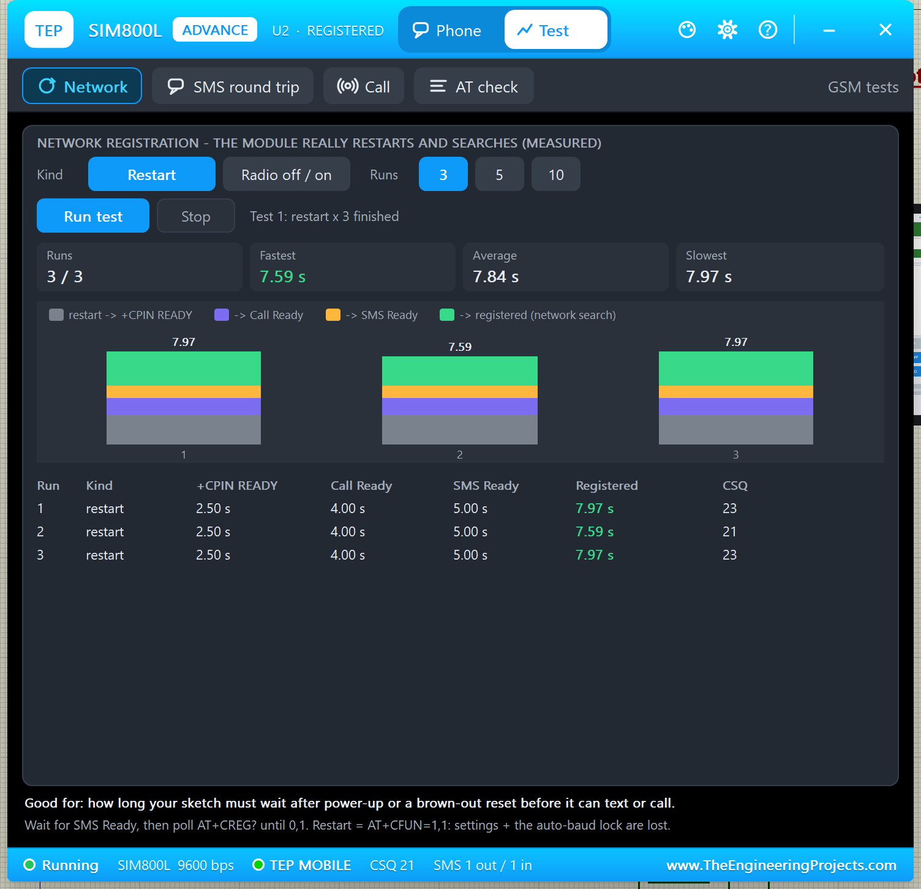Switch to Test mode
This screenshot has height=889, width=921.
click(556, 29)
